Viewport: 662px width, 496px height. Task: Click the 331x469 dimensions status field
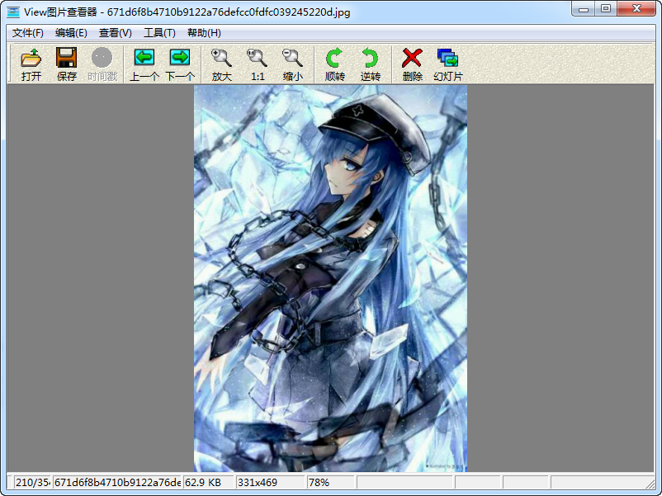[270, 482]
